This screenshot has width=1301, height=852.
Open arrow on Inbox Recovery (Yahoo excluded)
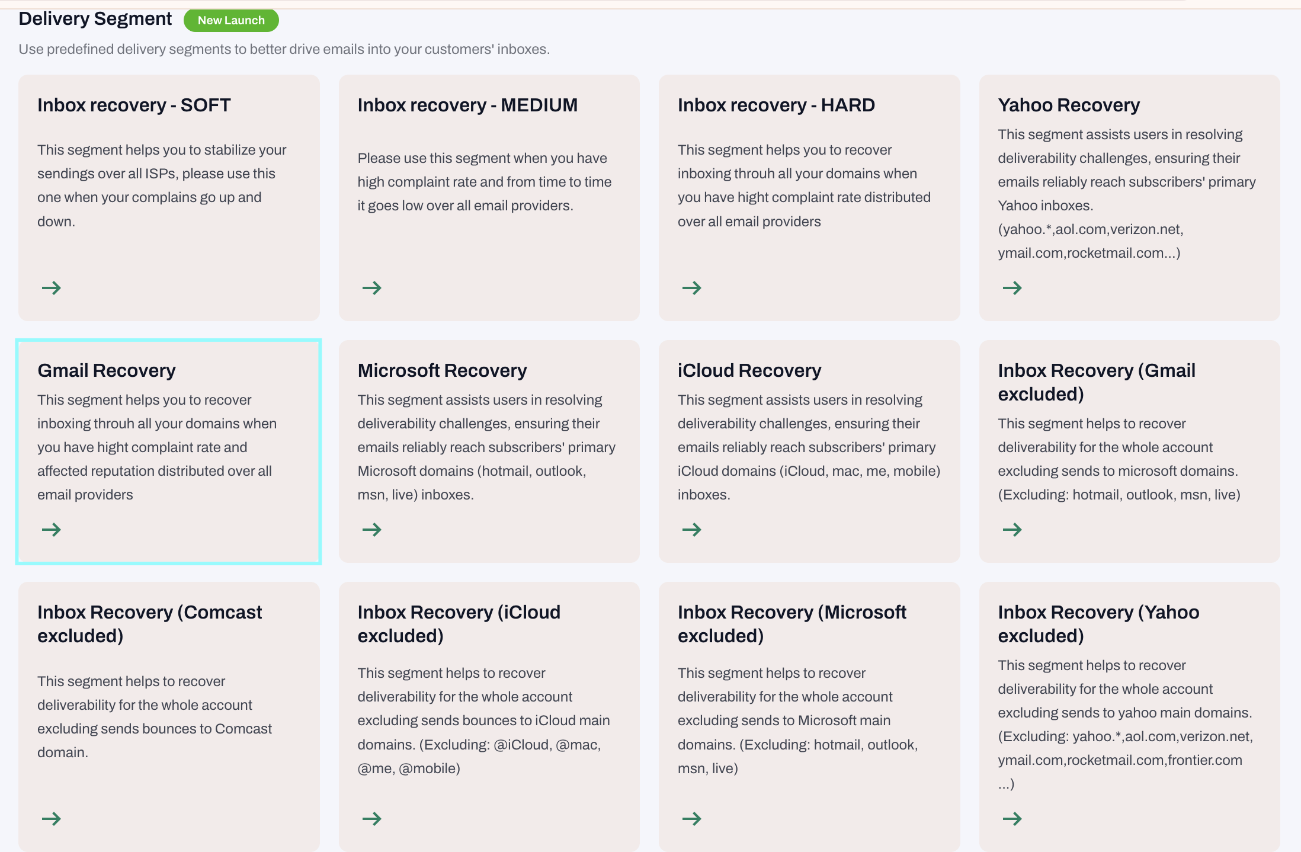click(x=1012, y=819)
